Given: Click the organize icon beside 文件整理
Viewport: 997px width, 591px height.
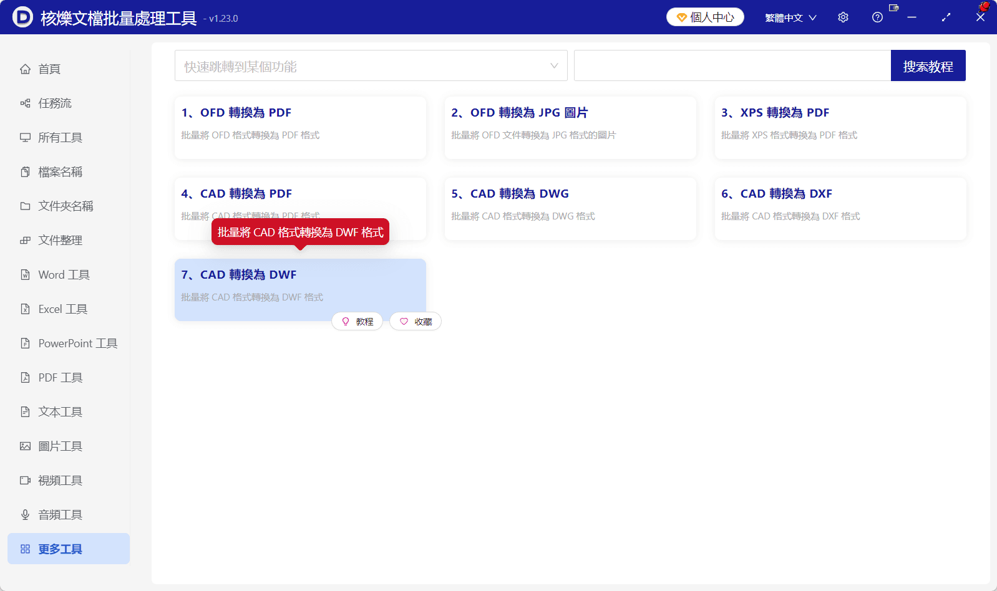Looking at the screenshot, I should [25, 240].
